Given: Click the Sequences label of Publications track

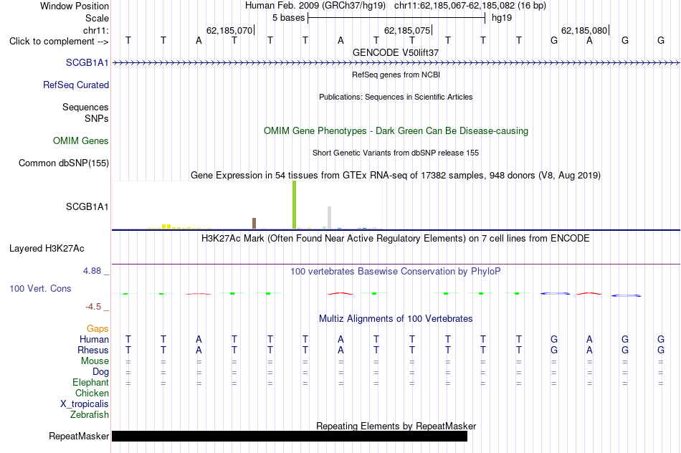Looking at the screenshot, I should point(85,108).
